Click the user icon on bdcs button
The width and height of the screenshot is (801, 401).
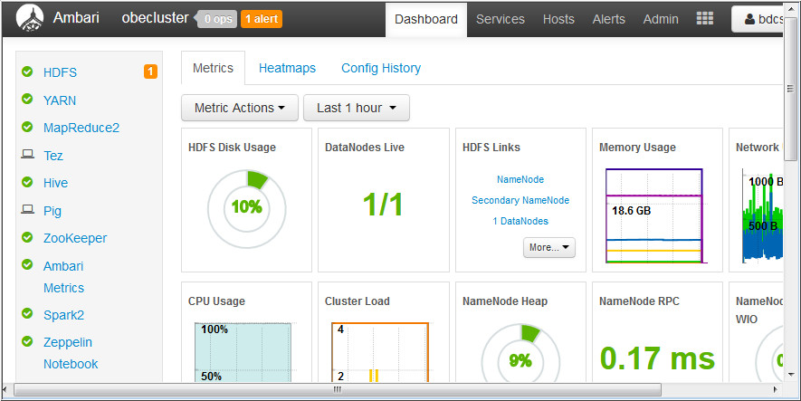[749, 19]
